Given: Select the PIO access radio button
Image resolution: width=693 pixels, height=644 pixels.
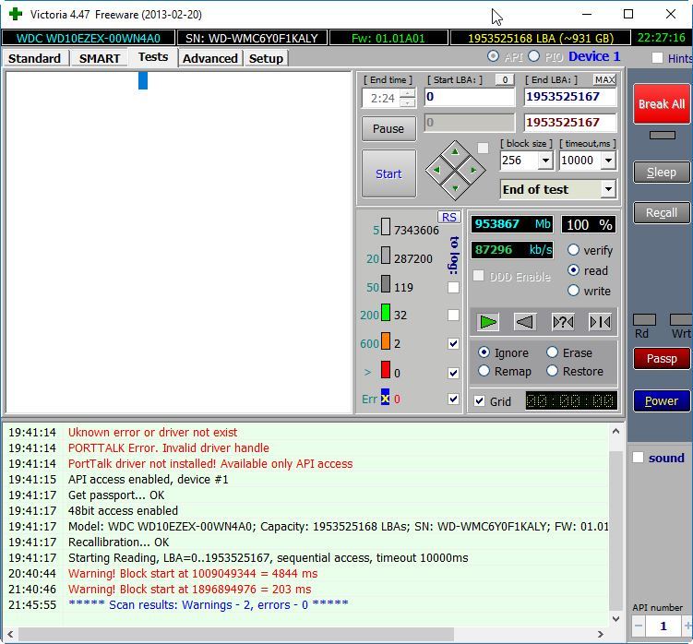Looking at the screenshot, I should 534,56.
